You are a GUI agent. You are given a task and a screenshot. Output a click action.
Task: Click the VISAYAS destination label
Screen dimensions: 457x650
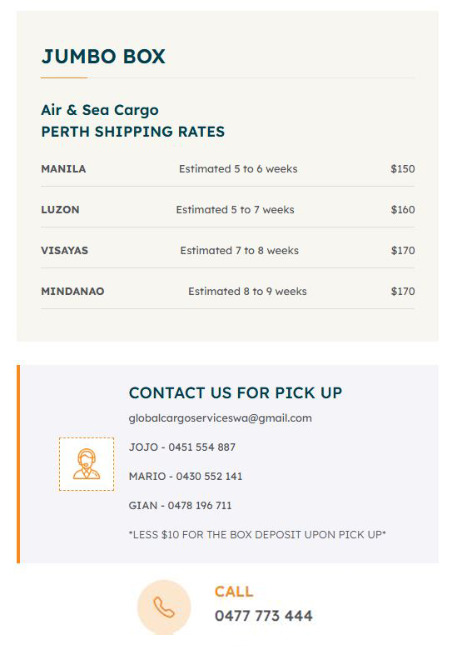coord(65,250)
